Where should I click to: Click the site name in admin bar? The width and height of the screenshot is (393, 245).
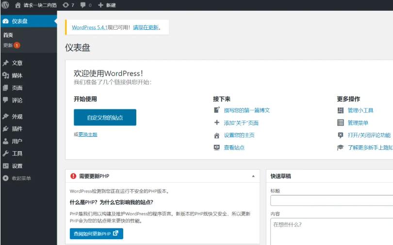point(40,5)
